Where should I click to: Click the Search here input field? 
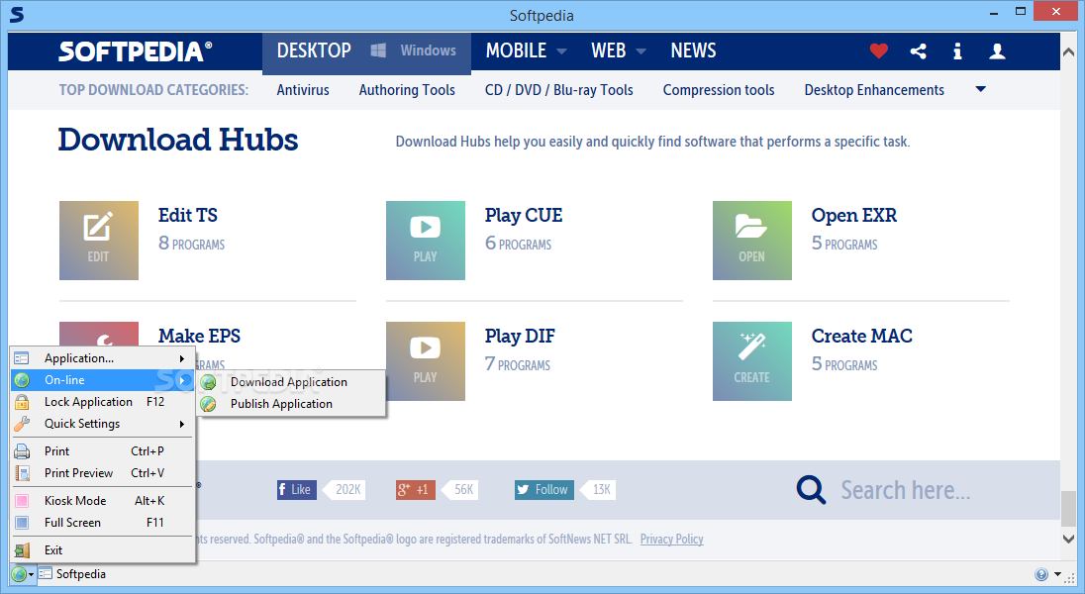click(905, 490)
